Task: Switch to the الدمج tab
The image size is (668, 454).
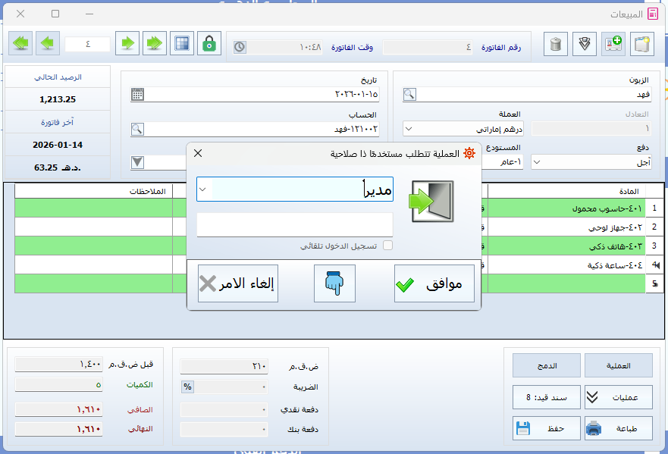Action: tap(546, 365)
